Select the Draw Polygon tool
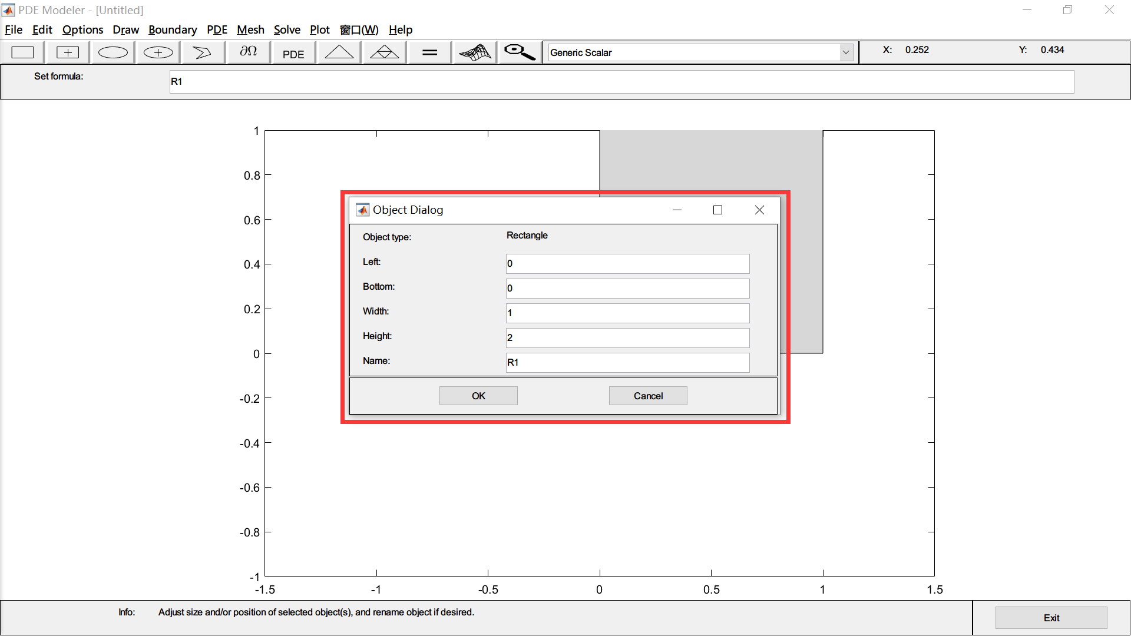Image resolution: width=1131 pixels, height=636 pixels. point(202,52)
